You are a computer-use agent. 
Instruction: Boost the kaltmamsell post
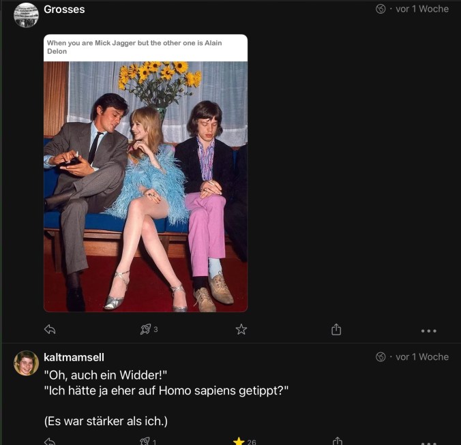[145, 442]
